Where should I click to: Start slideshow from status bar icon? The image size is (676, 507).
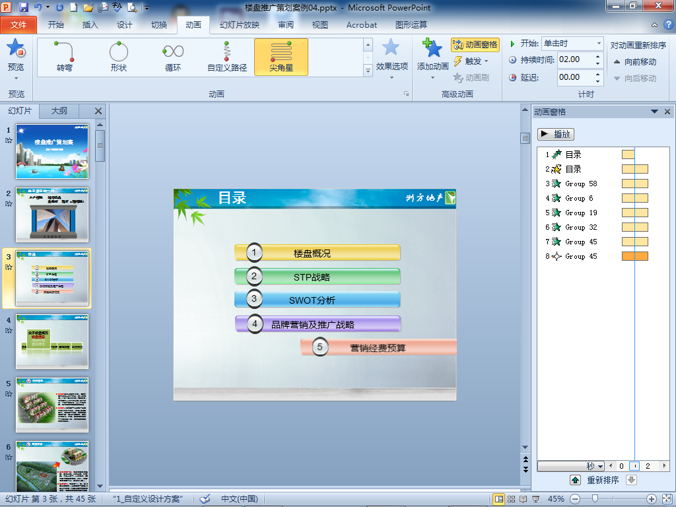pos(536,499)
